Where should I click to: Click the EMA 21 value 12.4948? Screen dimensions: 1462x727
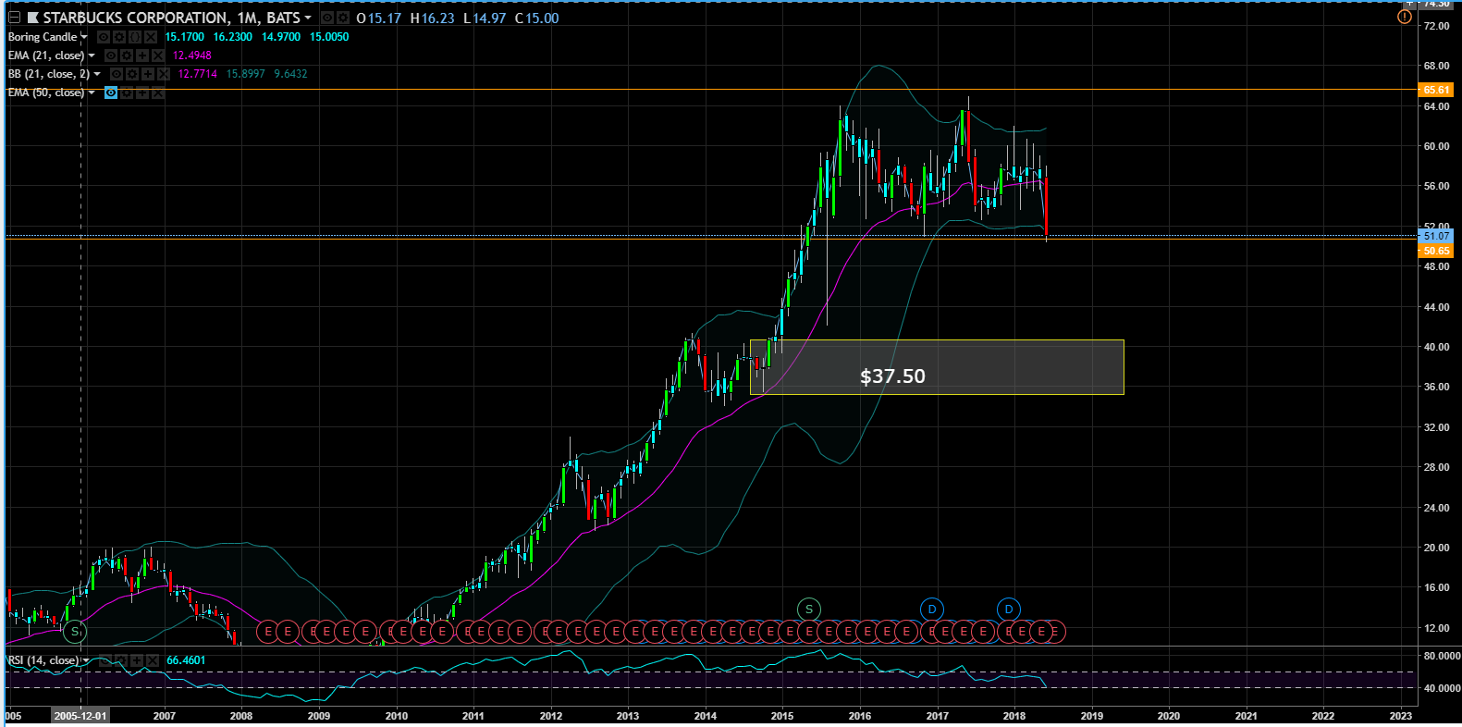(x=192, y=55)
